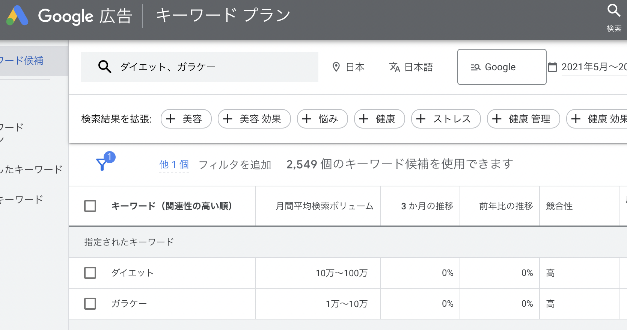Open search via the magnifier icon
Image resolution: width=627 pixels, height=330 pixels.
[x=614, y=11]
